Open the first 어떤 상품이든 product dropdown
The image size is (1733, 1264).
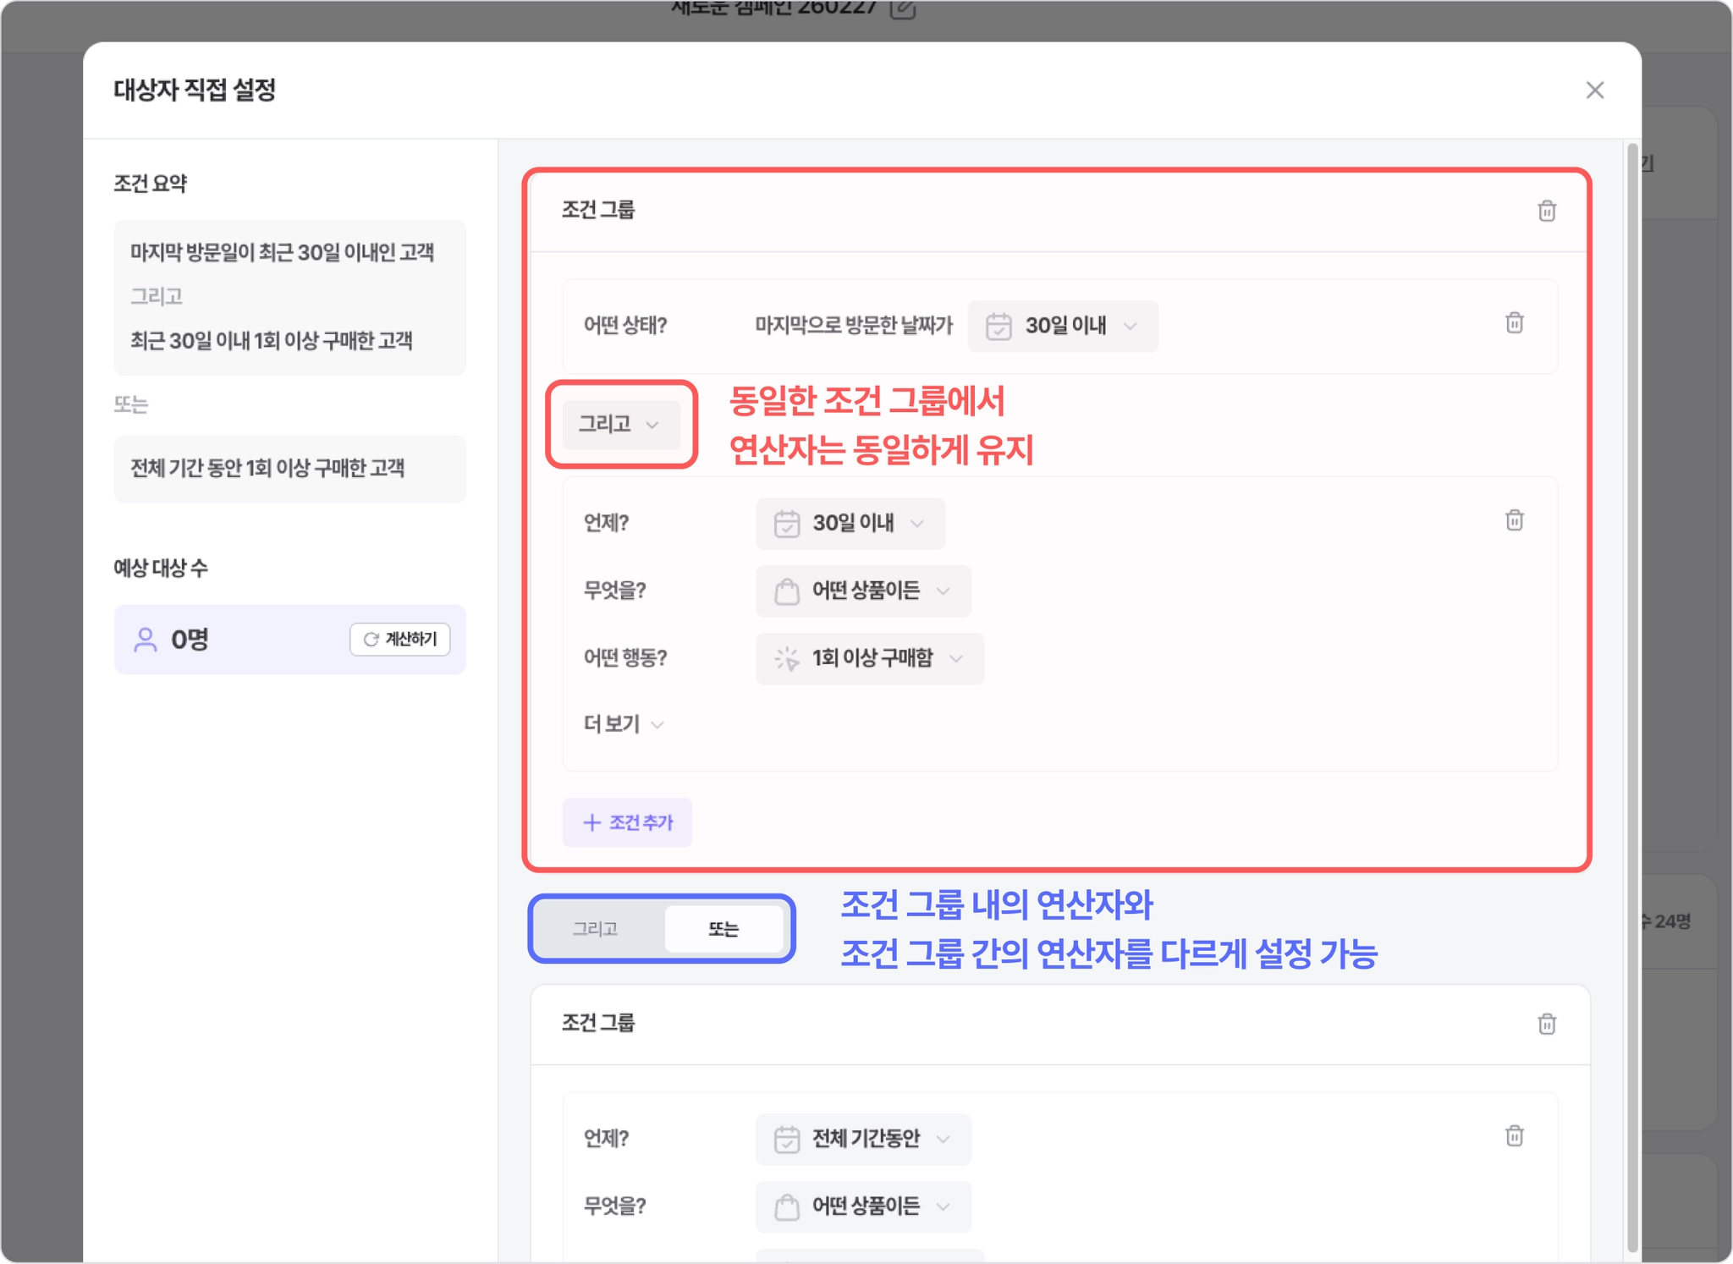(x=863, y=591)
